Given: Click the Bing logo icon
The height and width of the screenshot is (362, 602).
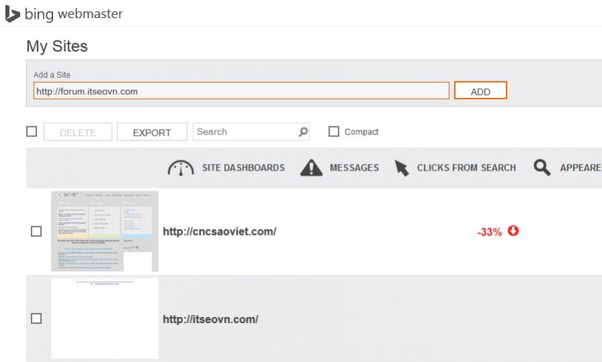Looking at the screenshot, I should tap(13, 15).
